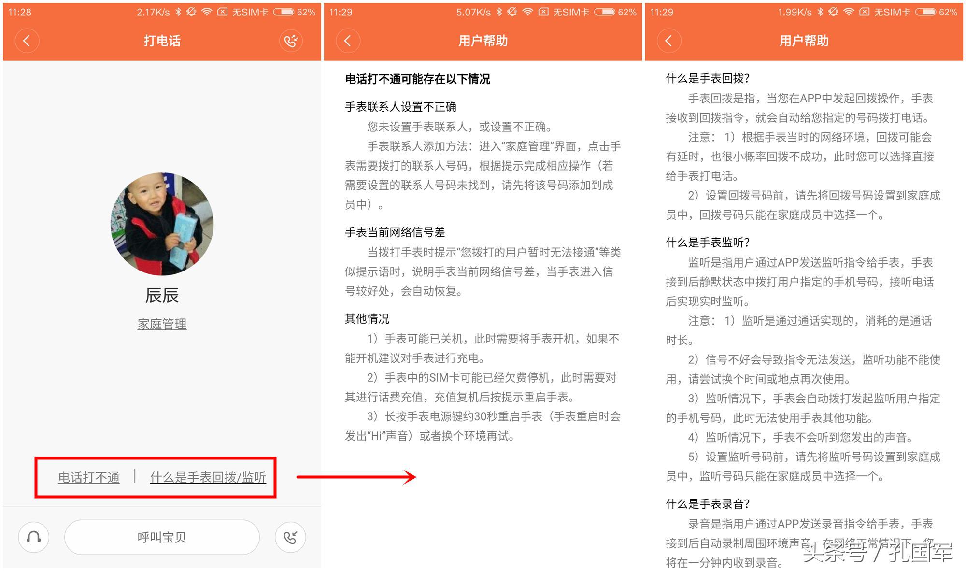Open the 电话打不通 help link

[89, 478]
